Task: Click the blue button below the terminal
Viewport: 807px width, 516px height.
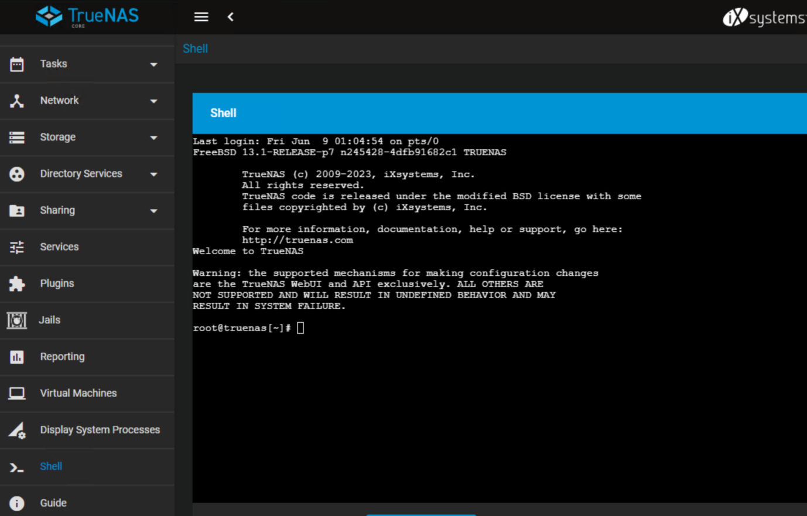Action: click(420, 514)
